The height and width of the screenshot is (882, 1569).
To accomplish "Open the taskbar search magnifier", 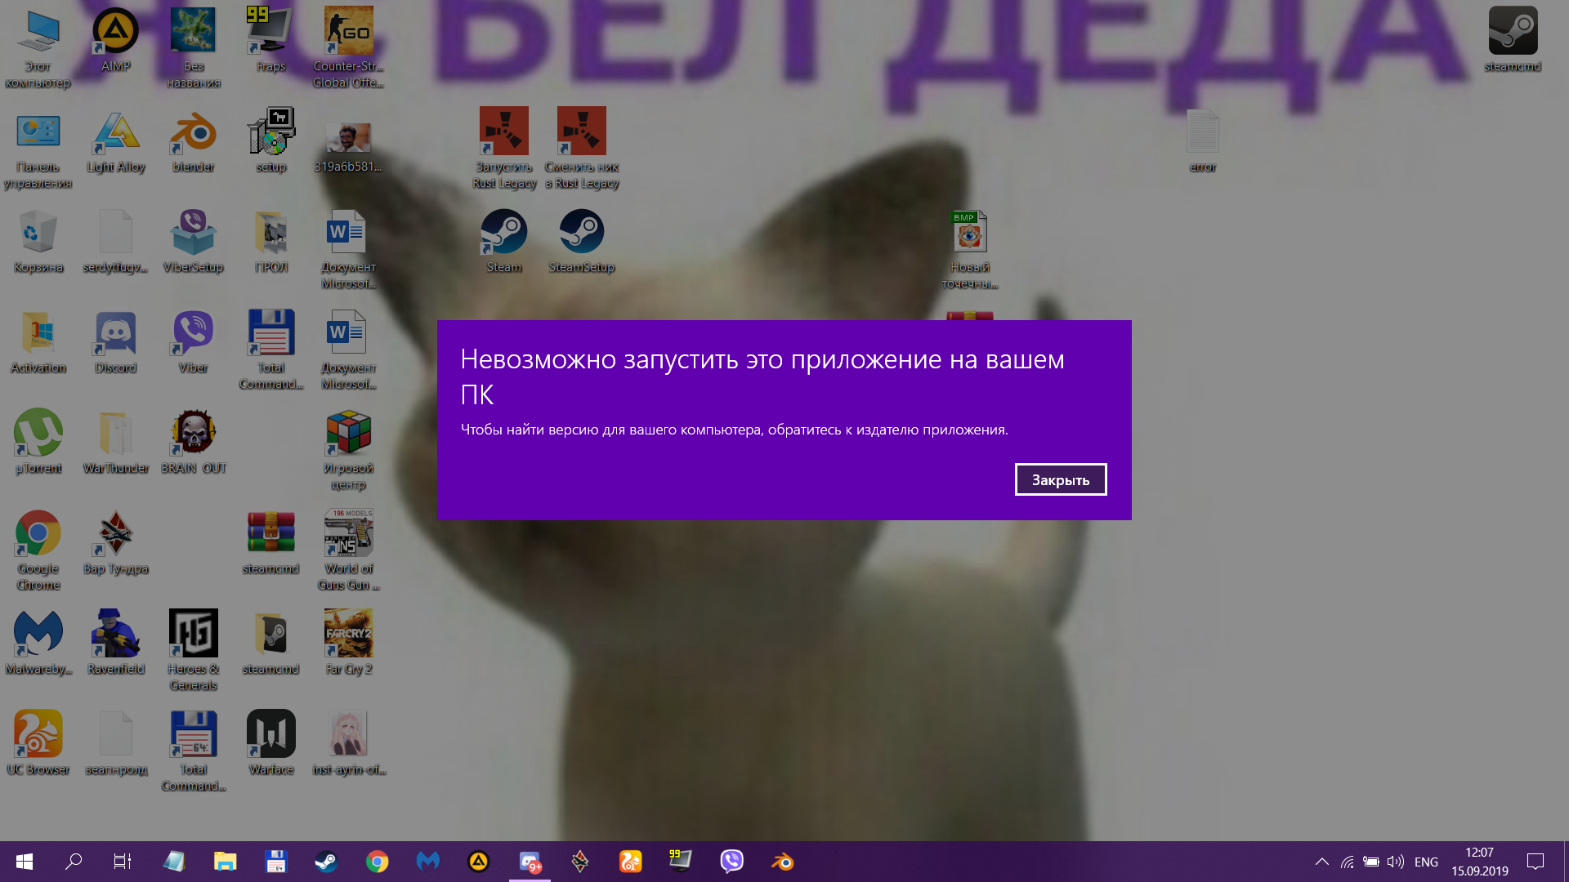I will tap(74, 862).
